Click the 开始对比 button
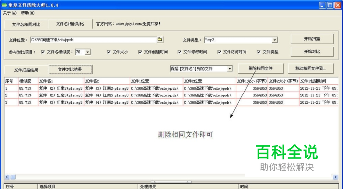Image resolution: width=343 pixels, height=189 pixels. (x=312, y=52)
